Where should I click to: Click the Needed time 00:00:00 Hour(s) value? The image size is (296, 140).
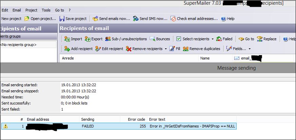coord(75,97)
